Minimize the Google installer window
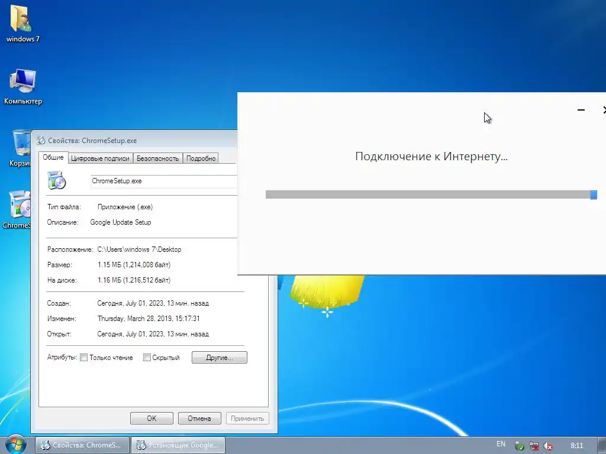This screenshot has width=606, height=454. pos(581,110)
